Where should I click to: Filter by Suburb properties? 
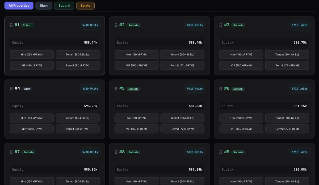[64, 6]
